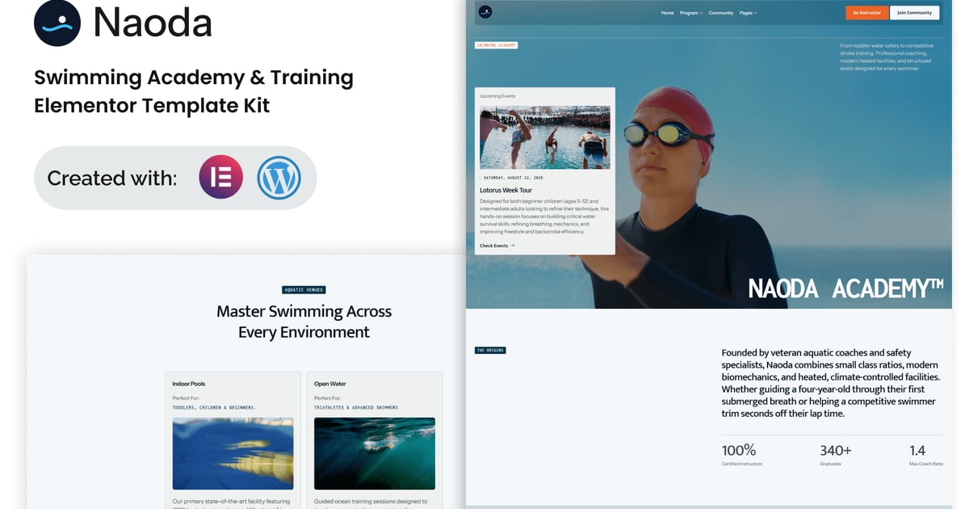This screenshot has width=969, height=509.
Task: Click the As Instructor button
Action: click(x=867, y=13)
